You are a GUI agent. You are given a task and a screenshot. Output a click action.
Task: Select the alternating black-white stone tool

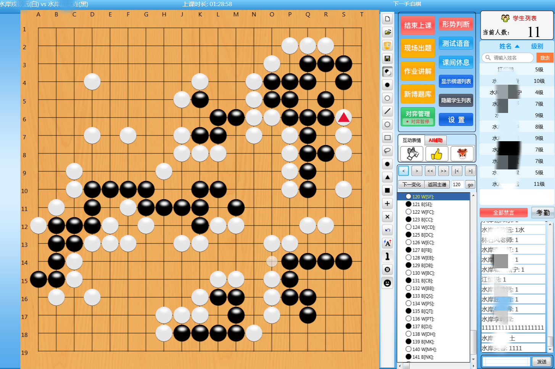[388, 72]
